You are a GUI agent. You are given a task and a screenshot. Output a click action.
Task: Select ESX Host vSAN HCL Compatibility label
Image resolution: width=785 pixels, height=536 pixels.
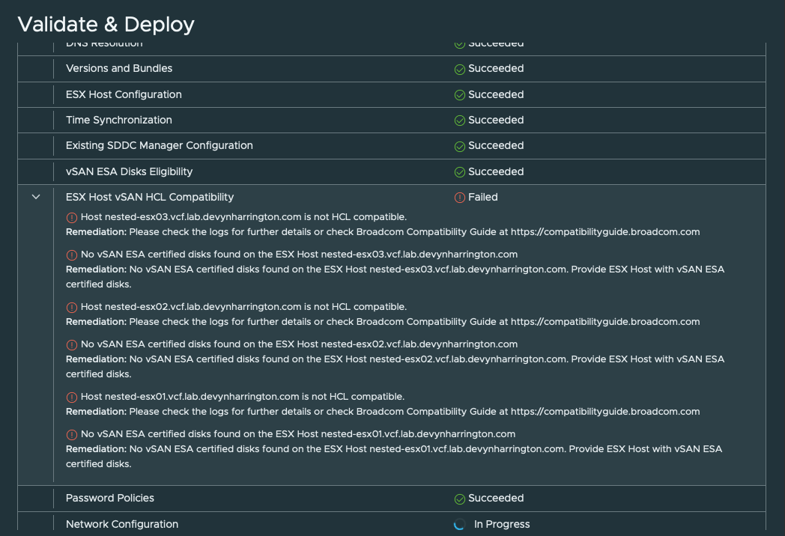coord(150,197)
